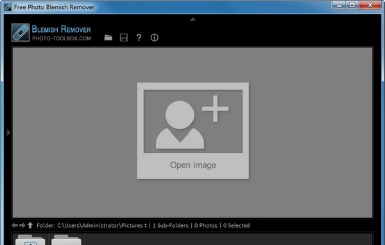The height and width of the screenshot is (245, 385).
Task: Go up one folder level arrow
Action: [30, 225]
